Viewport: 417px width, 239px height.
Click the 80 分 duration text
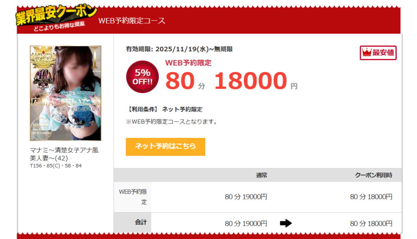click(x=185, y=81)
